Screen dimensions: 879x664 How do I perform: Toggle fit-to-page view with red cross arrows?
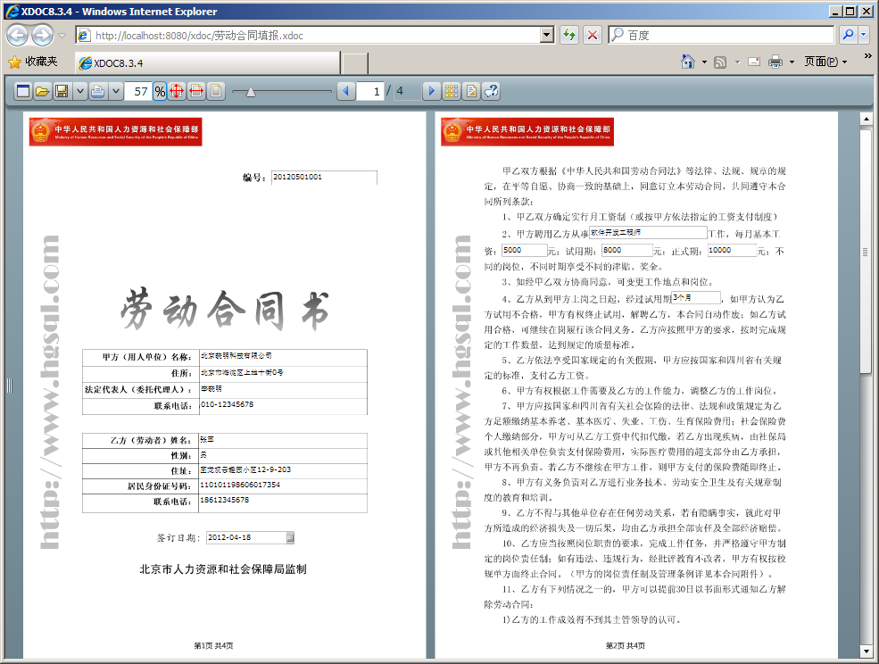coord(177,91)
